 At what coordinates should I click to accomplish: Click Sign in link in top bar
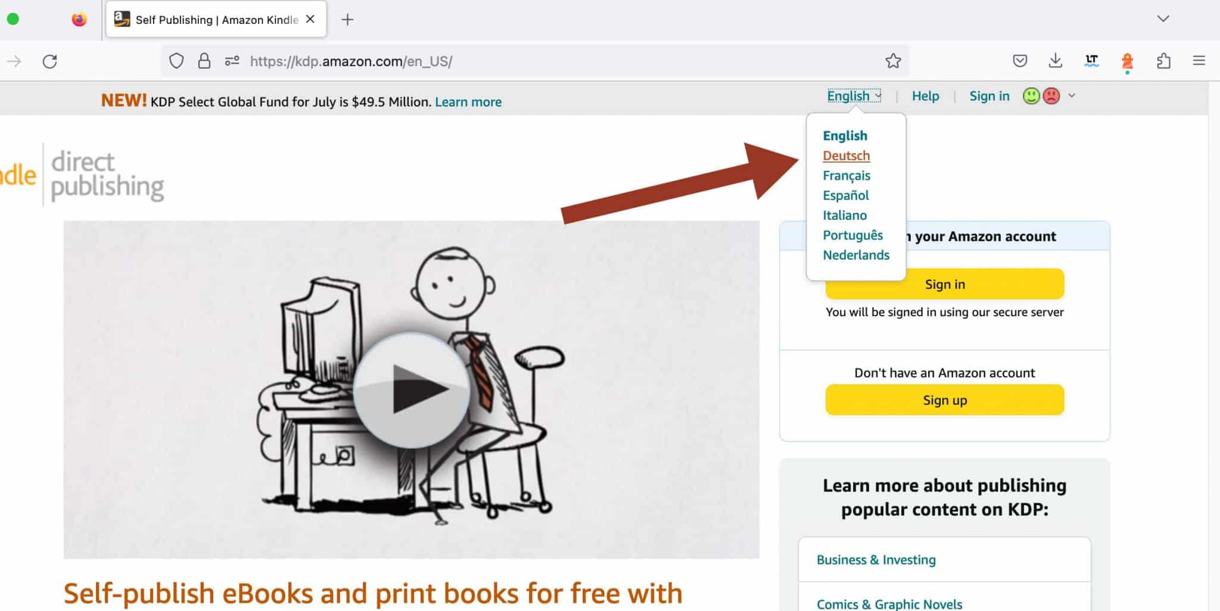coord(989,96)
